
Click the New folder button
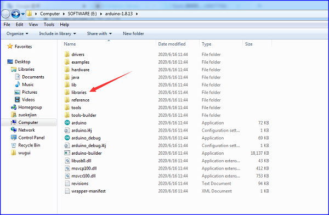point(133,33)
